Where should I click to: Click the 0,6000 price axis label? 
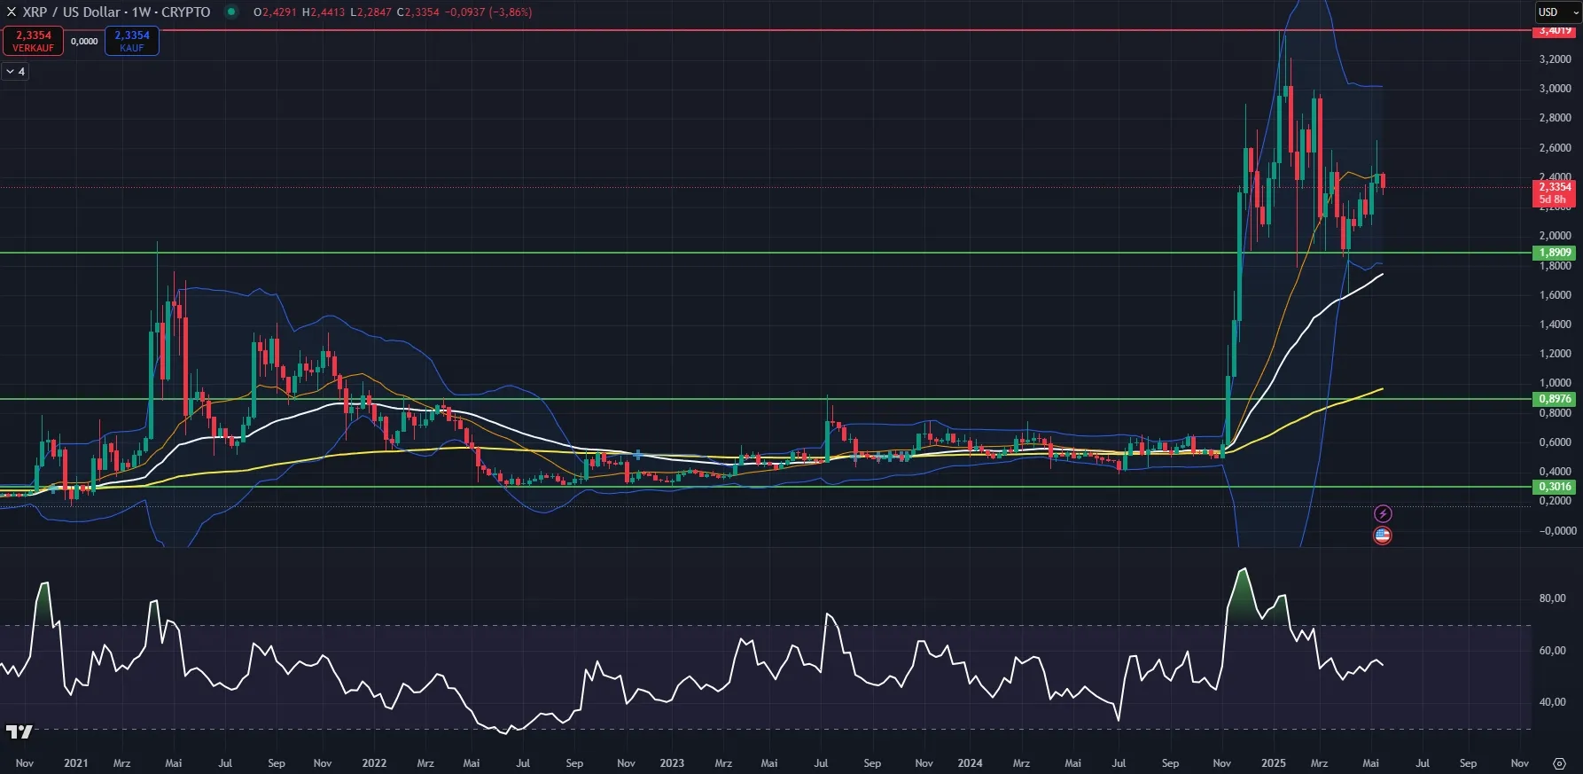click(x=1555, y=442)
